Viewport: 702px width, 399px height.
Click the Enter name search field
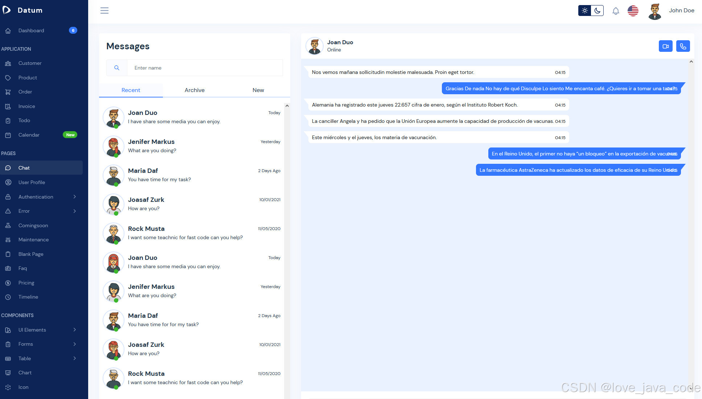click(205, 68)
